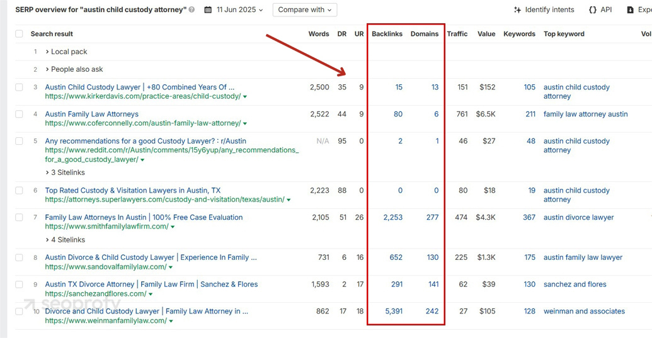652x338 pixels.
Task: Click top keyword family law attorney austin
Action: tap(585, 114)
